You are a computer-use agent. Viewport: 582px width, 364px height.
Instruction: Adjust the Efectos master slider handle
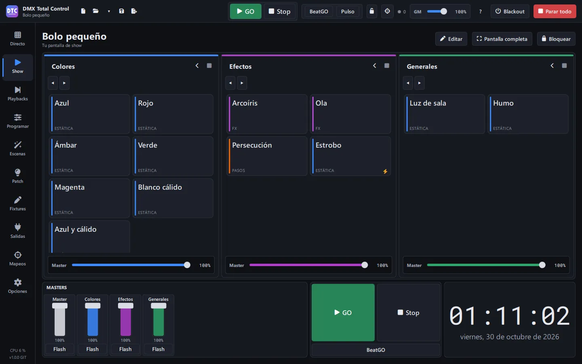tap(365, 265)
